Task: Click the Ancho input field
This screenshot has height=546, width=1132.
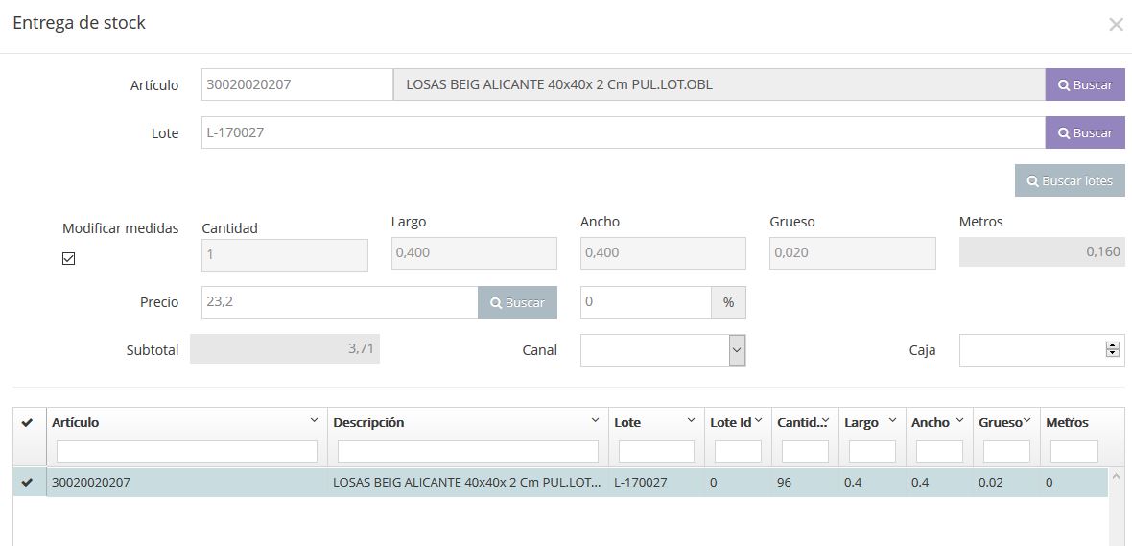Action: click(663, 253)
